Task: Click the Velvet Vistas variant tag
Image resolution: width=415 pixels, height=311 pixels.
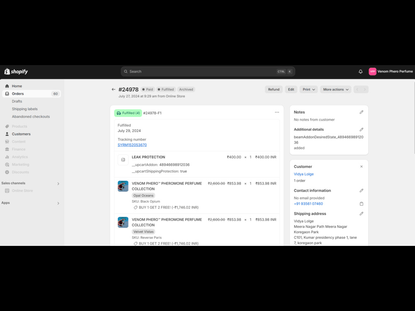Action: 143,232
